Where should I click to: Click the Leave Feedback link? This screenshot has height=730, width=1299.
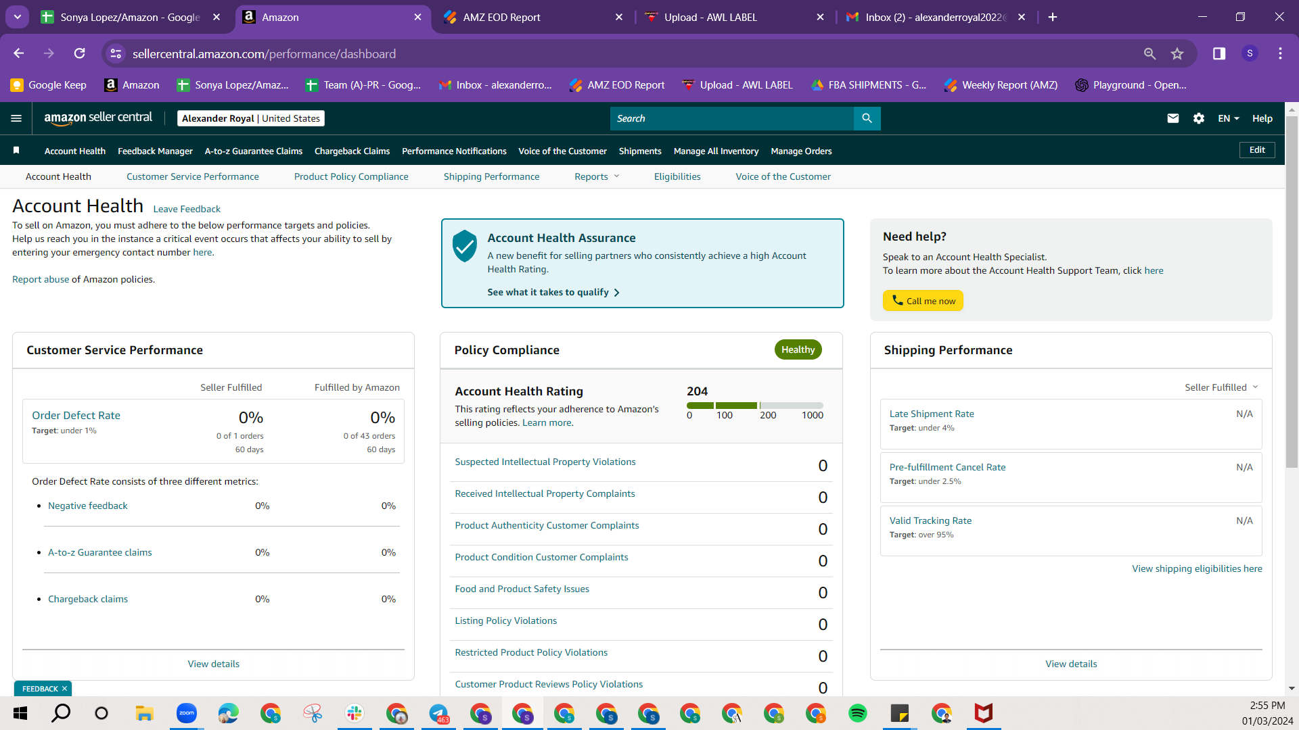pos(187,209)
